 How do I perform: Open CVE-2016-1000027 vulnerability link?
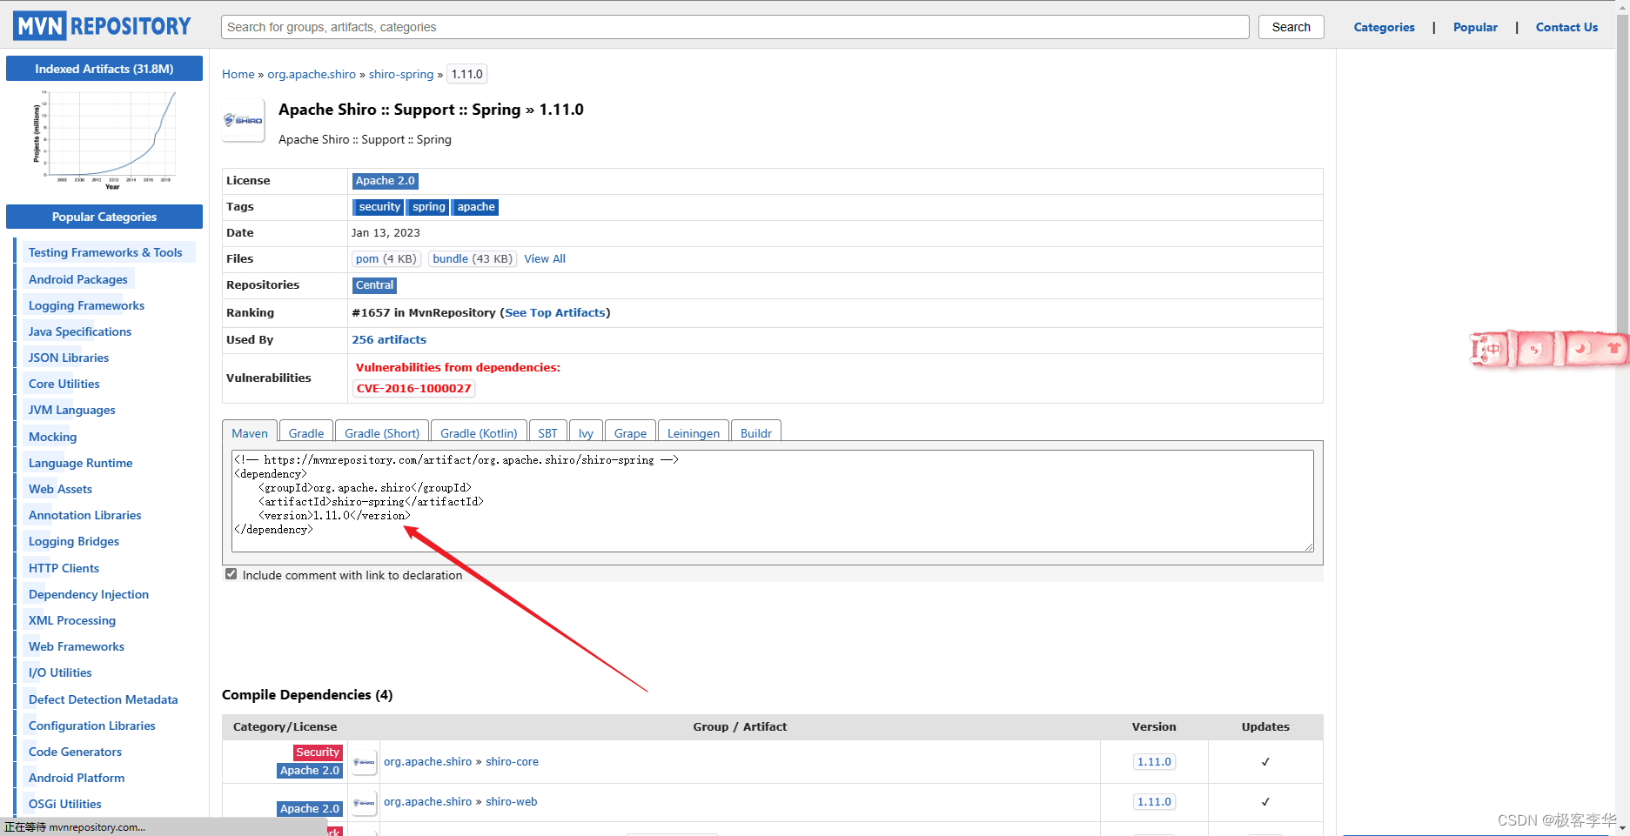point(414,389)
